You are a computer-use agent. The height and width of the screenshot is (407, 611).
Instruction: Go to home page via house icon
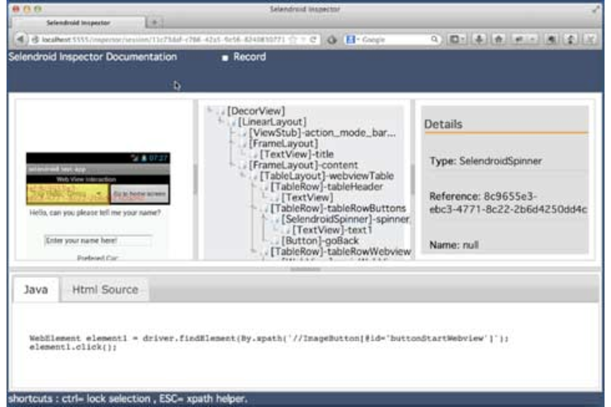[x=499, y=40]
